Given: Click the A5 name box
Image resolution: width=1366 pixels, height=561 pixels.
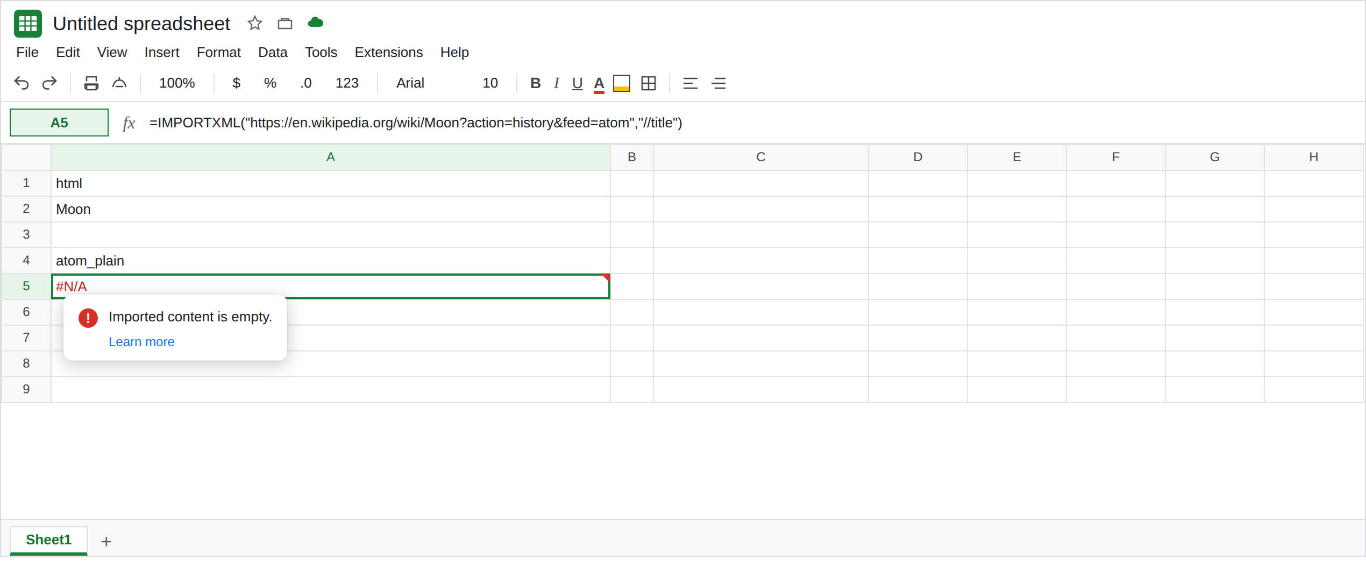Looking at the screenshot, I should tap(59, 123).
